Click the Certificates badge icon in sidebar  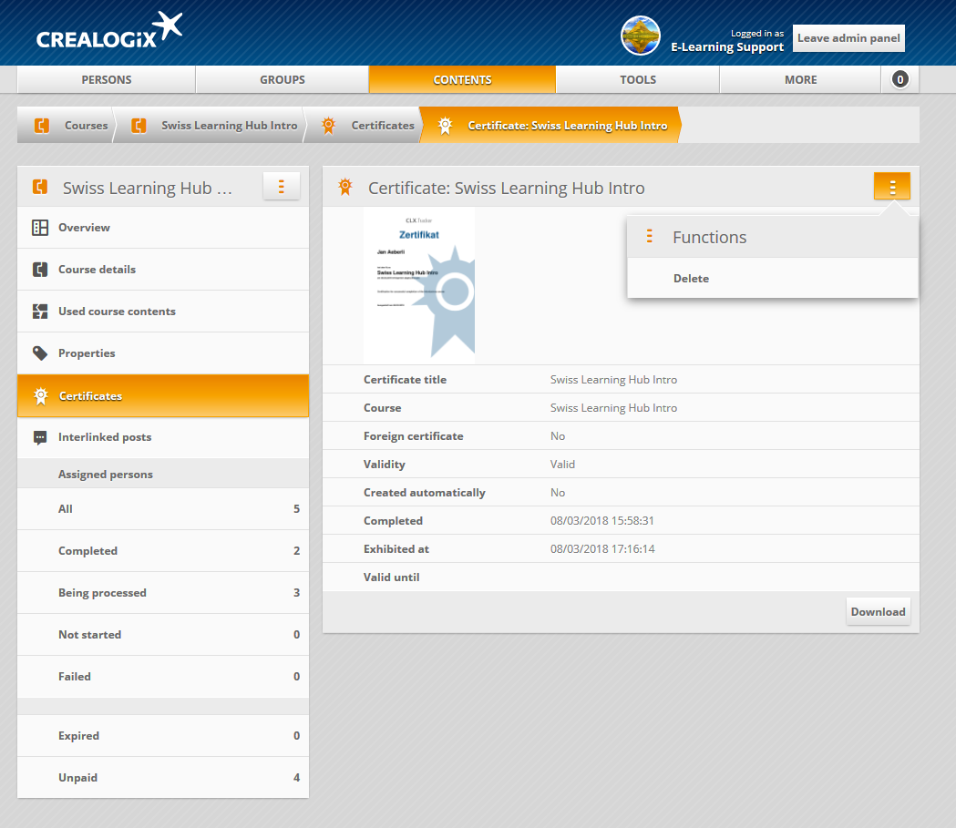click(x=41, y=396)
